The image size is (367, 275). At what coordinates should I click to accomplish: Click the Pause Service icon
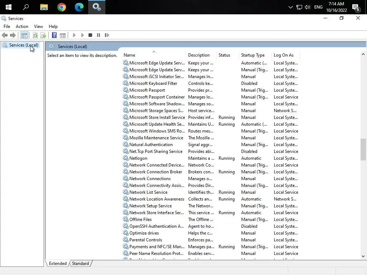point(99,35)
